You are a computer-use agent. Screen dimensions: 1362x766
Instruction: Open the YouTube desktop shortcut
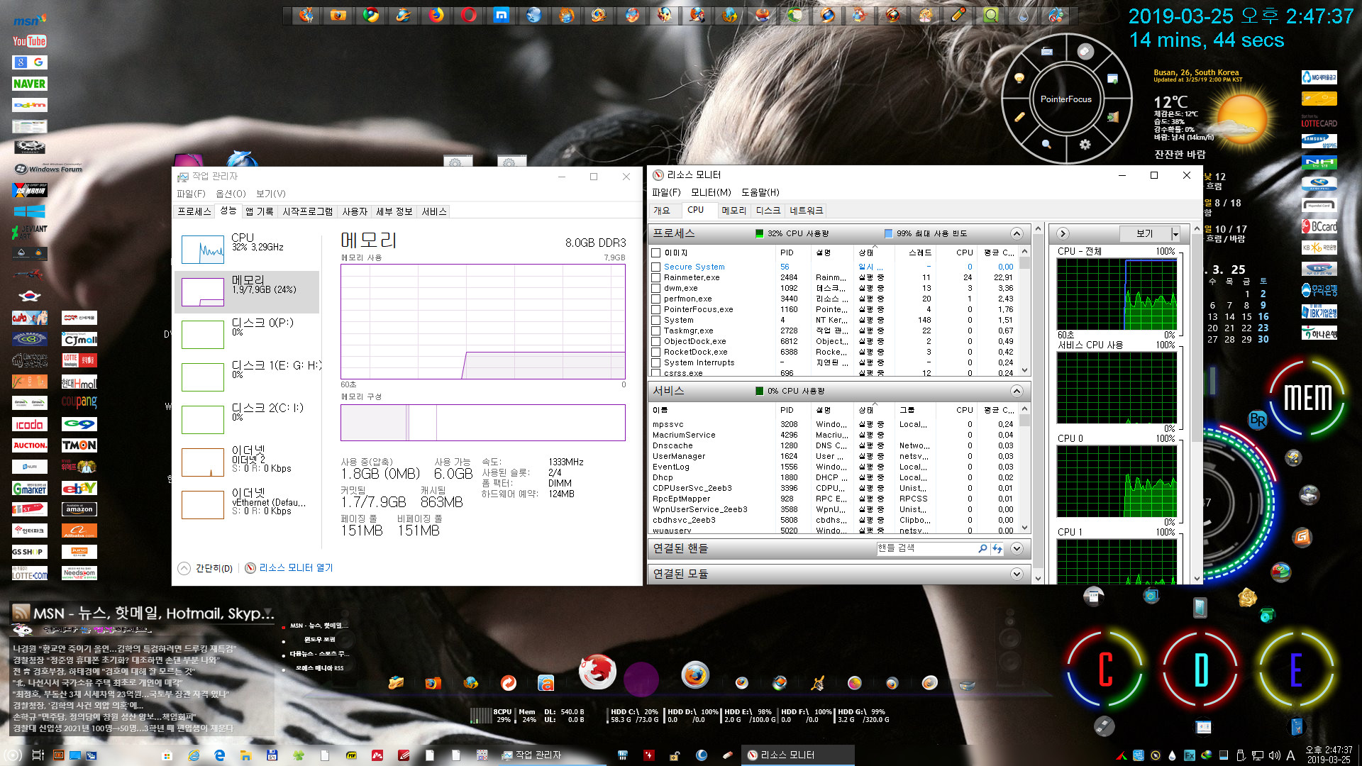[x=29, y=41]
